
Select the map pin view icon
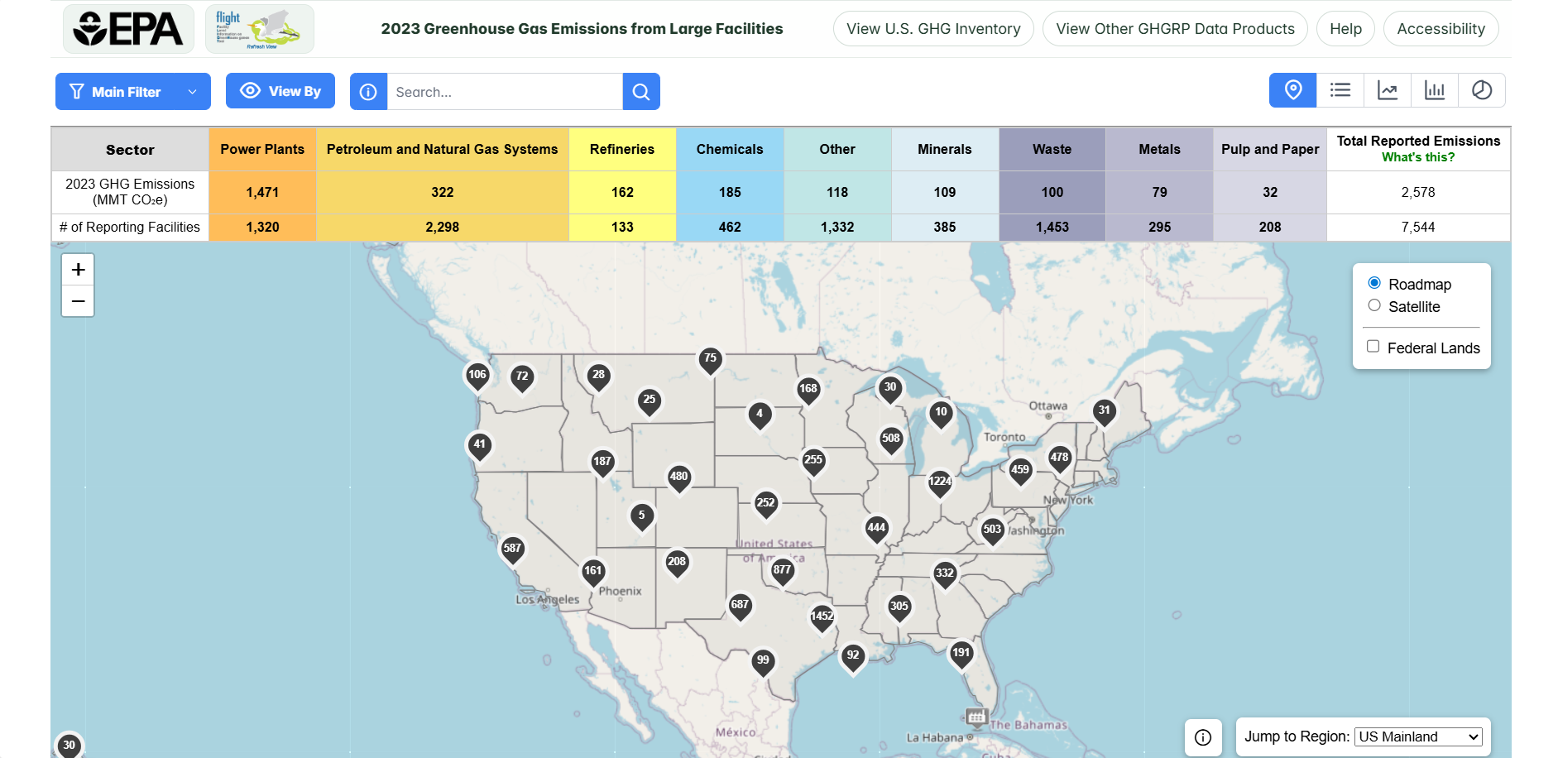point(1292,90)
